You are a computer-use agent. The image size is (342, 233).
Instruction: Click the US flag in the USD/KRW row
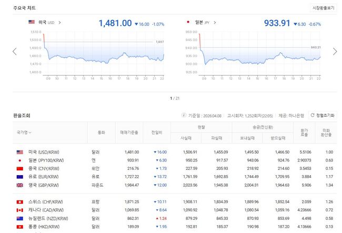[20, 151]
